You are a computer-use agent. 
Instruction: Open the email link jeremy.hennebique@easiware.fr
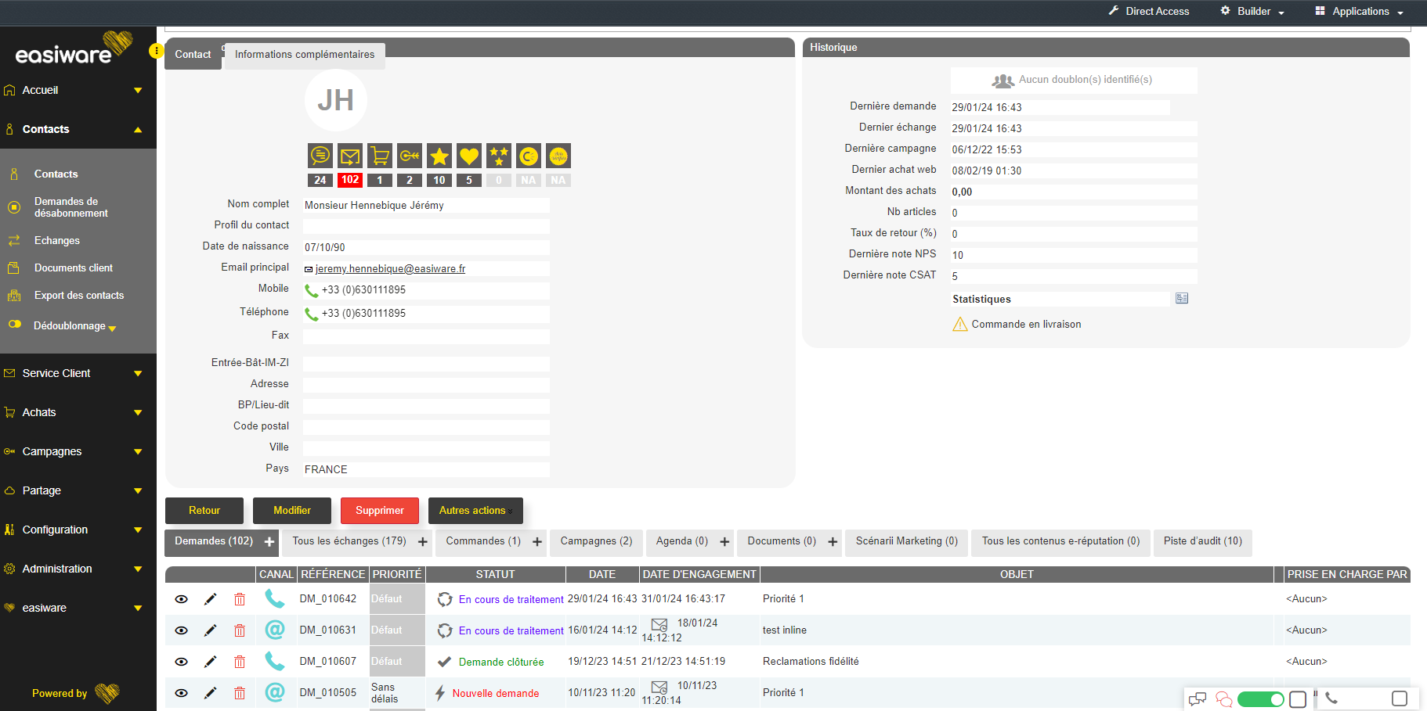(x=390, y=268)
